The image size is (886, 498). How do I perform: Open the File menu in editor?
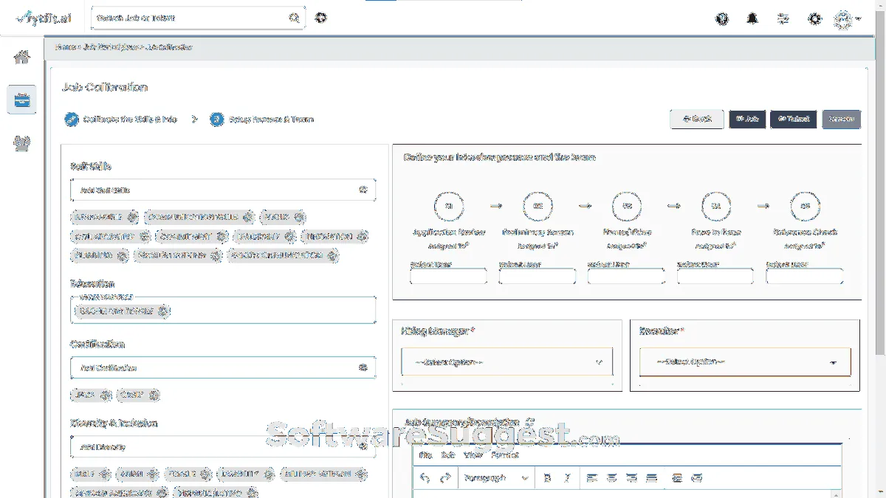pos(425,456)
